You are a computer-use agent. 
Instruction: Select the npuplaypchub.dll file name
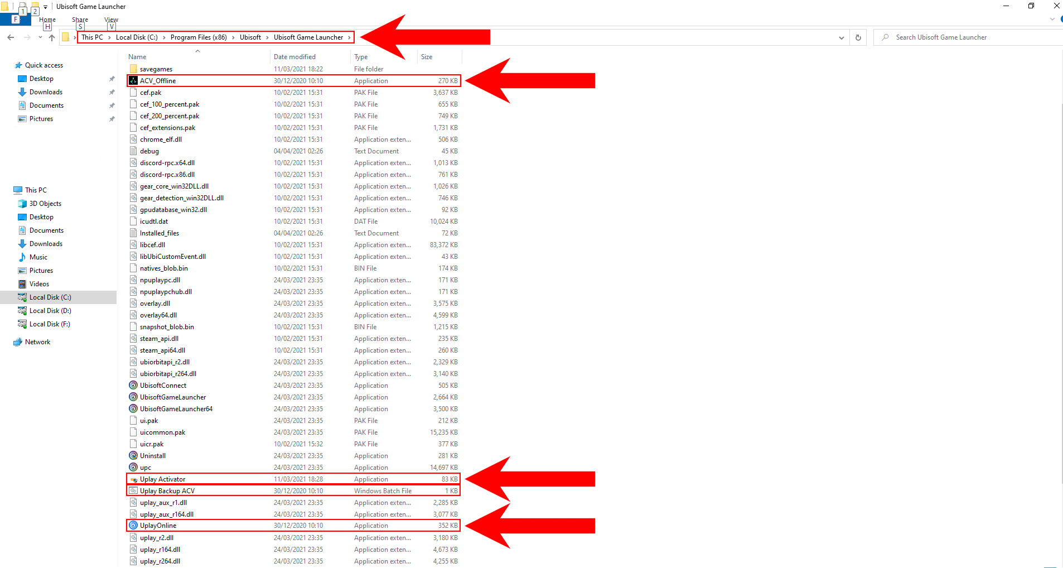tap(166, 292)
